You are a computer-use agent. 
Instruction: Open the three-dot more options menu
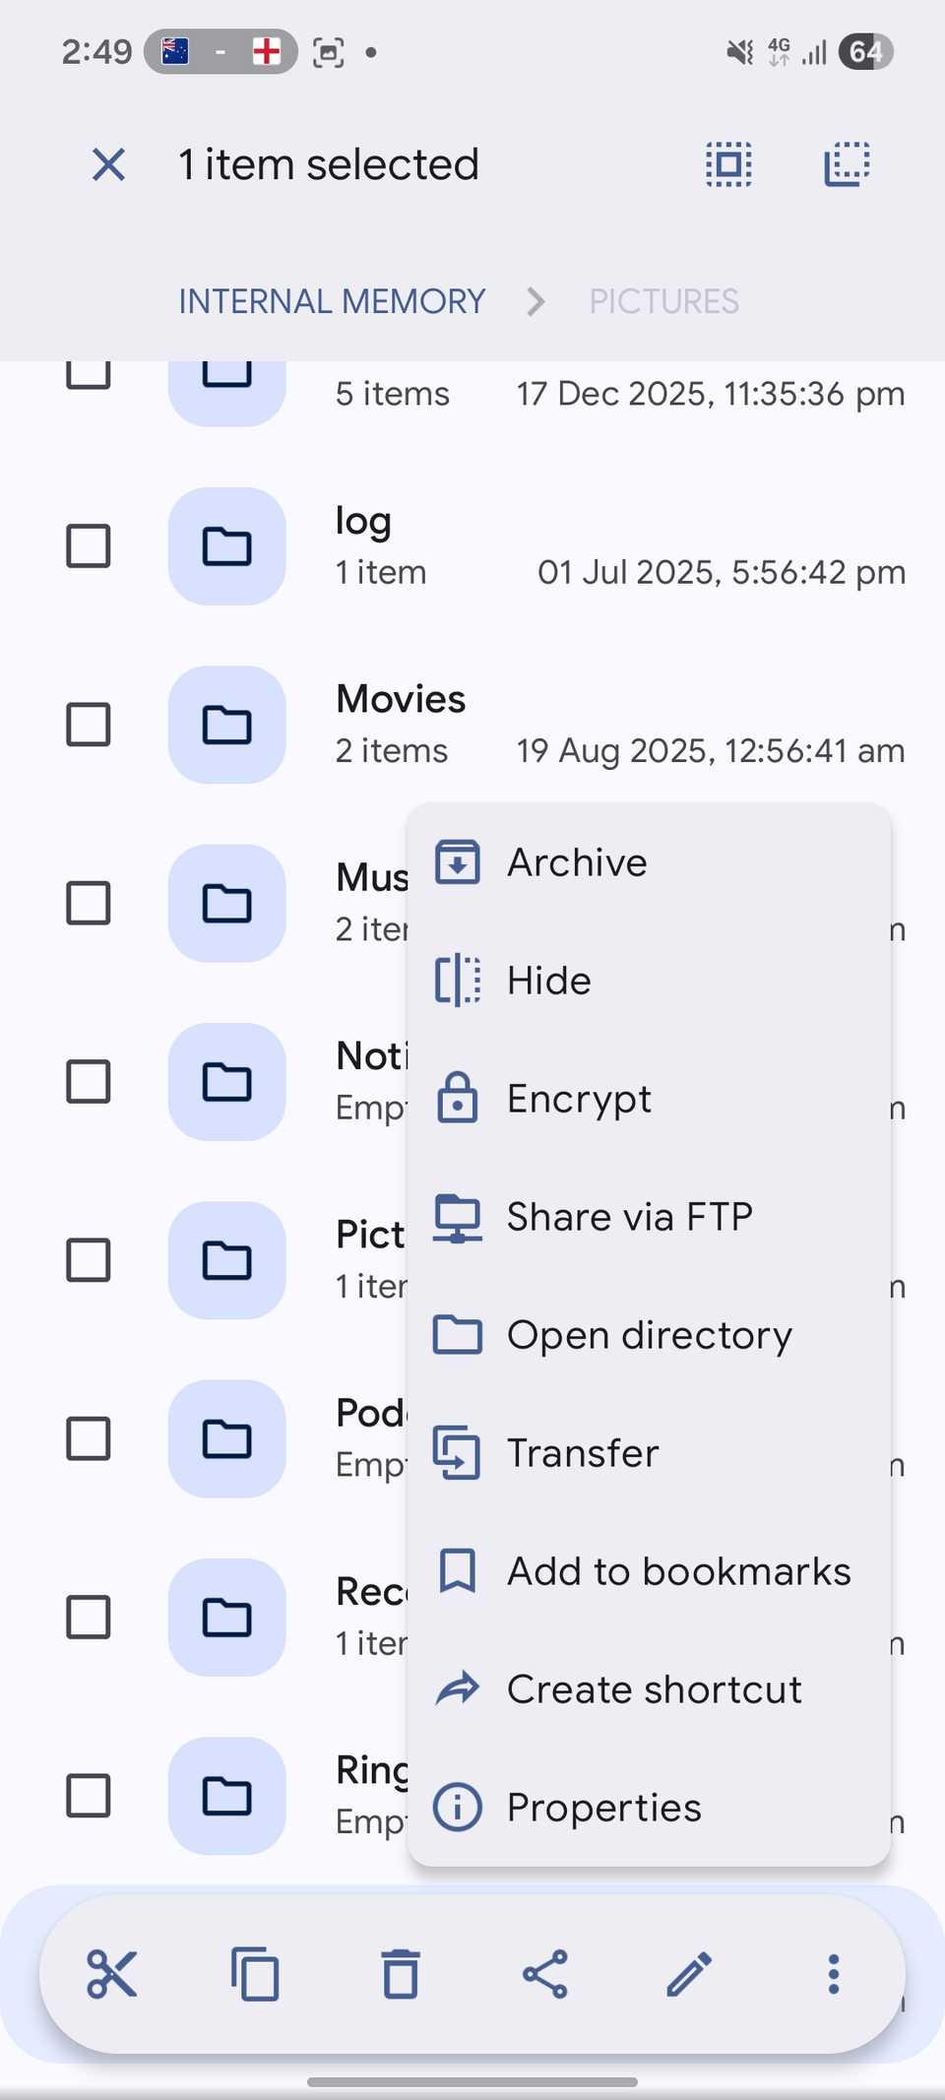pos(834,1974)
